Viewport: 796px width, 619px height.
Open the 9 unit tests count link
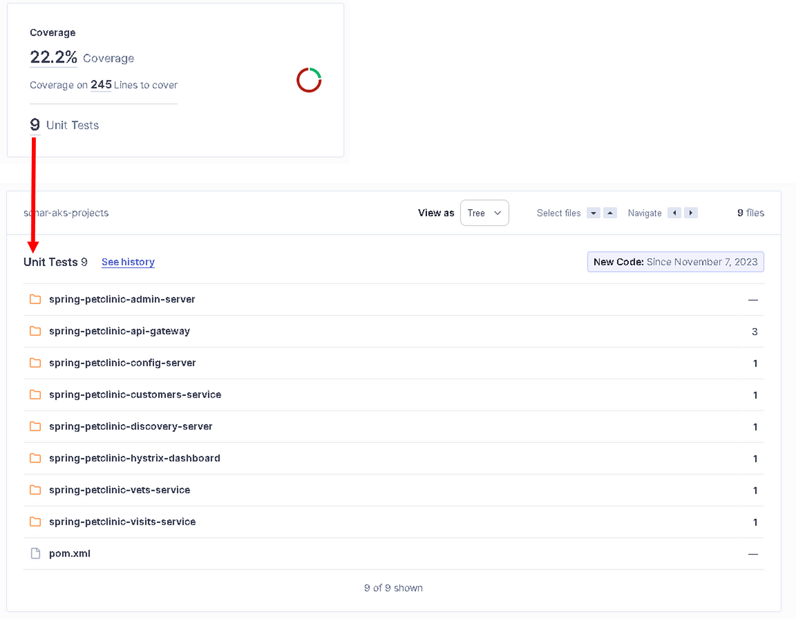pos(35,124)
